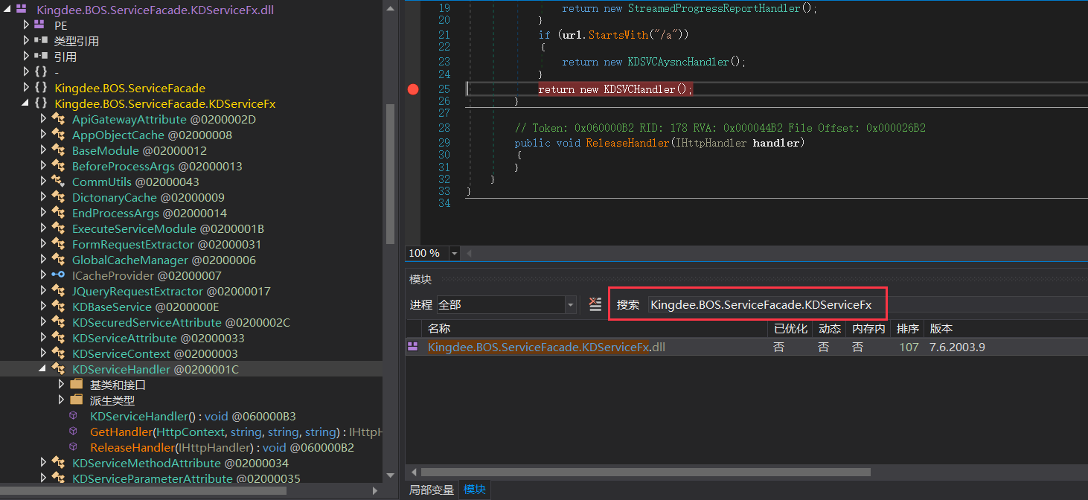Expand the KDSecuredServiceAttribute node
The height and width of the screenshot is (500, 1088).
click(x=43, y=322)
